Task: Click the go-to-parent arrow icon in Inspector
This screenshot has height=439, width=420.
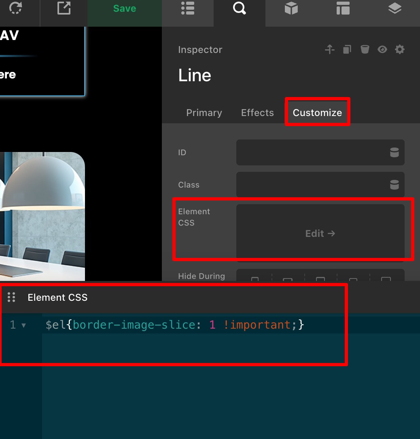Action: click(x=330, y=50)
